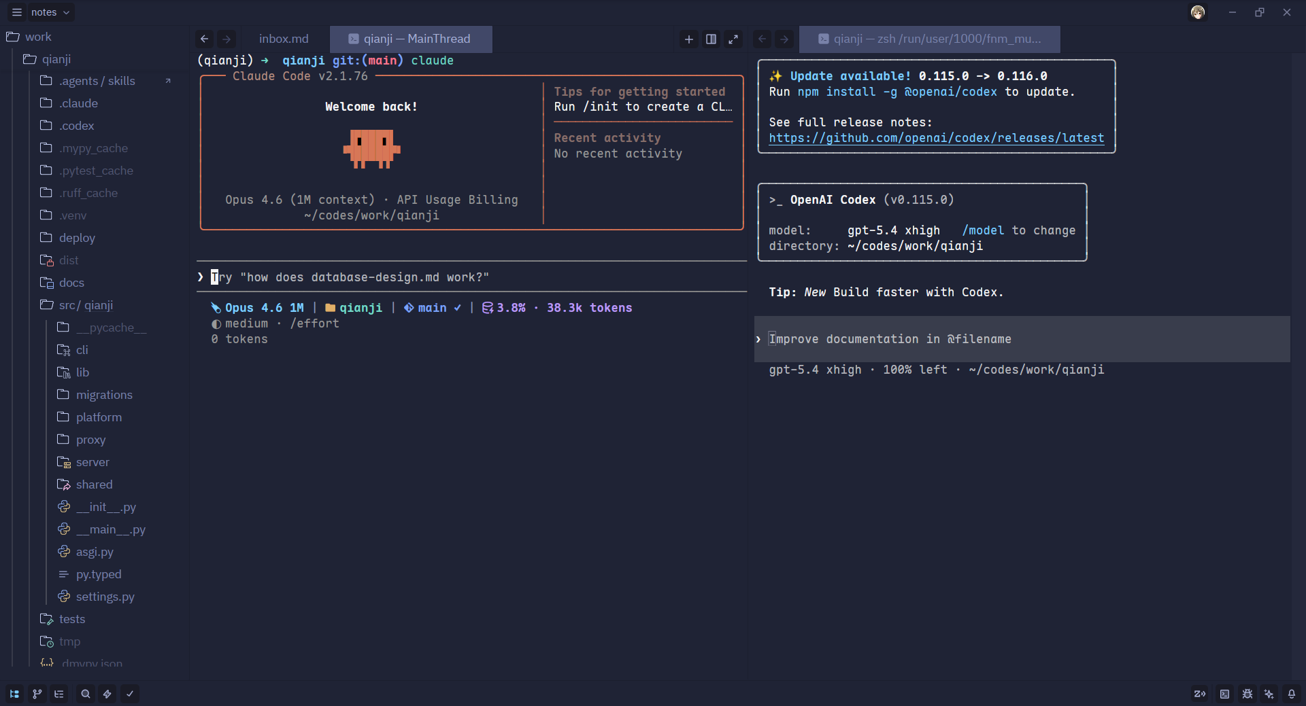Select the qianji zsh terminal tab
The width and height of the screenshot is (1306, 706).
(930, 39)
